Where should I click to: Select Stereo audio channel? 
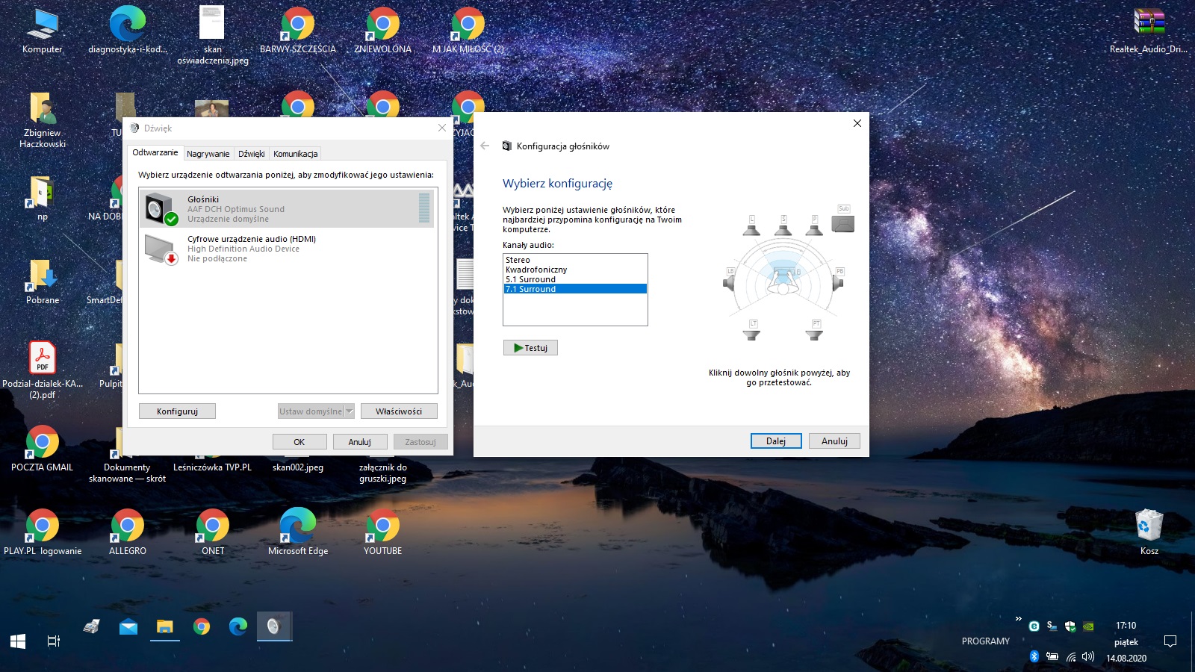(x=575, y=260)
